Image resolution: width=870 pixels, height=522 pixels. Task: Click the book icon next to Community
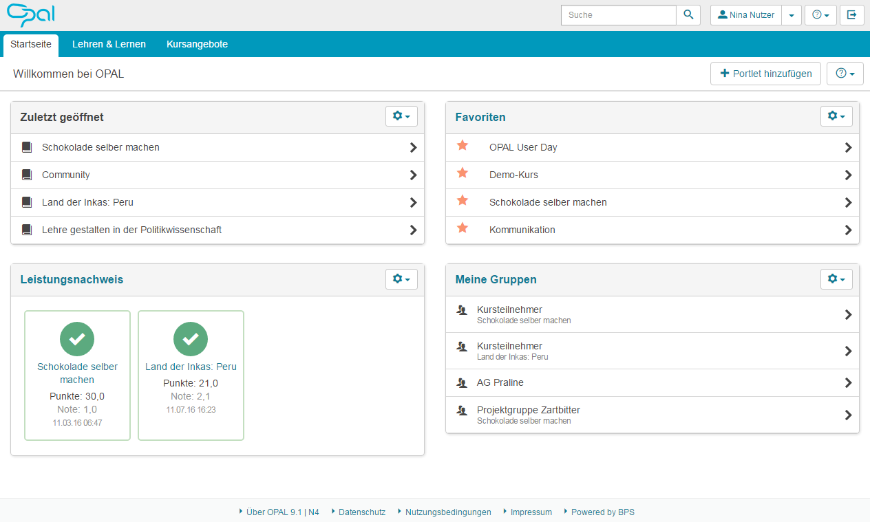point(27,175)
